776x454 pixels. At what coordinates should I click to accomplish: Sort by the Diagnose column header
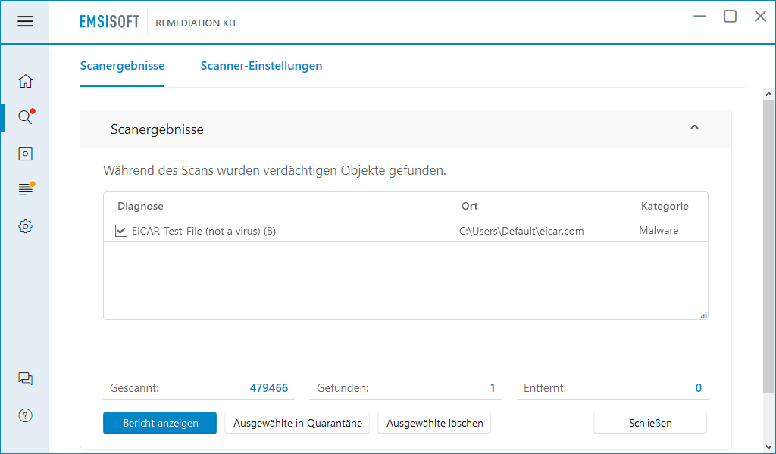[140, 206]
